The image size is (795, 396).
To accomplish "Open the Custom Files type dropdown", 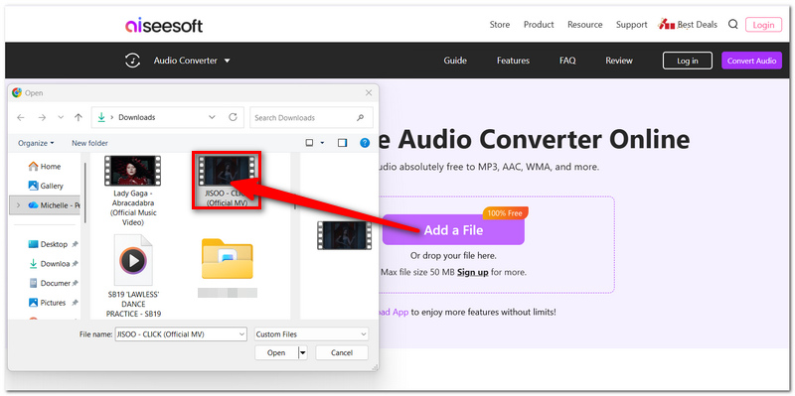I will click(311, 334).
